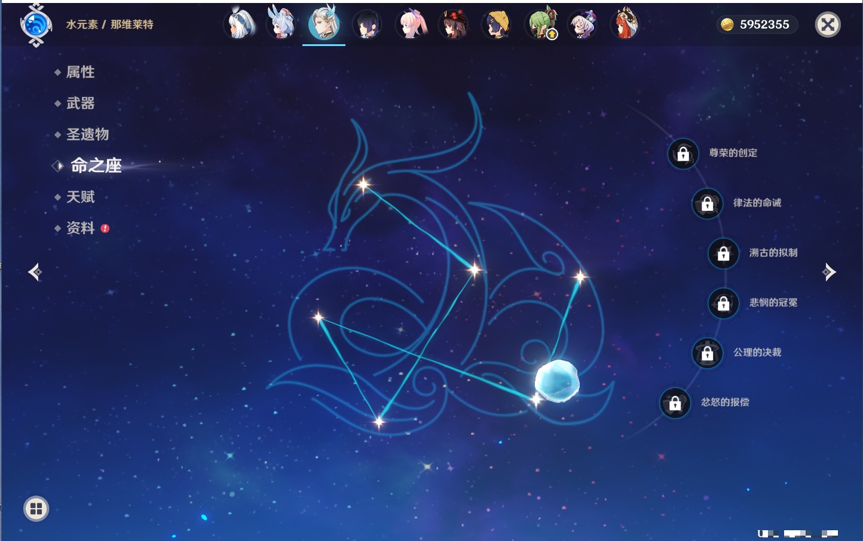Click the yellow upgrade arrow badge

pyautogui.click(x=552, y=35)
